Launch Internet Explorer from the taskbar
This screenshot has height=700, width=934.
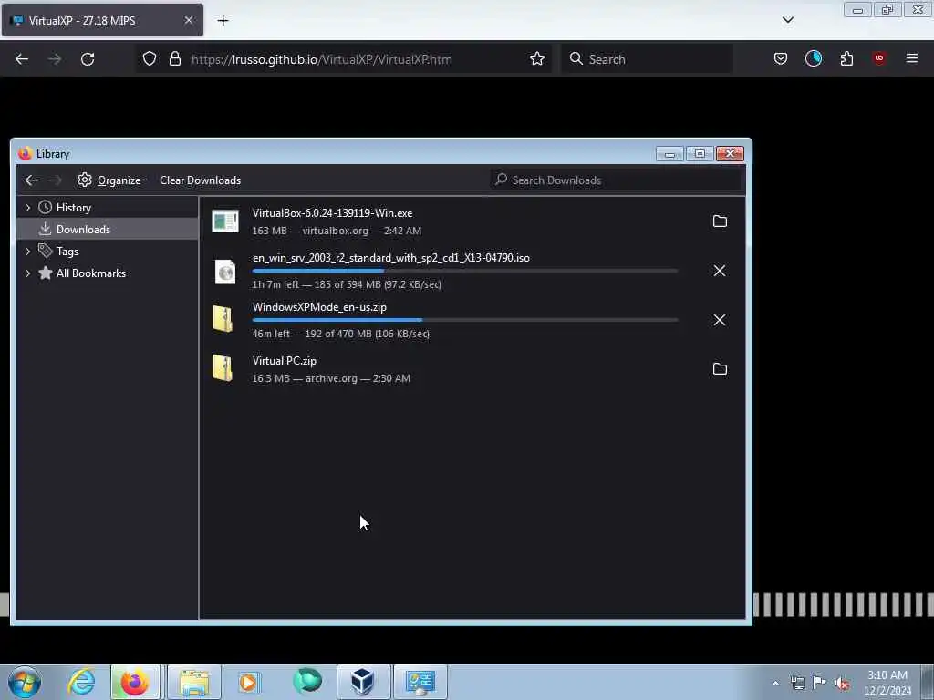tap(81, 682)
